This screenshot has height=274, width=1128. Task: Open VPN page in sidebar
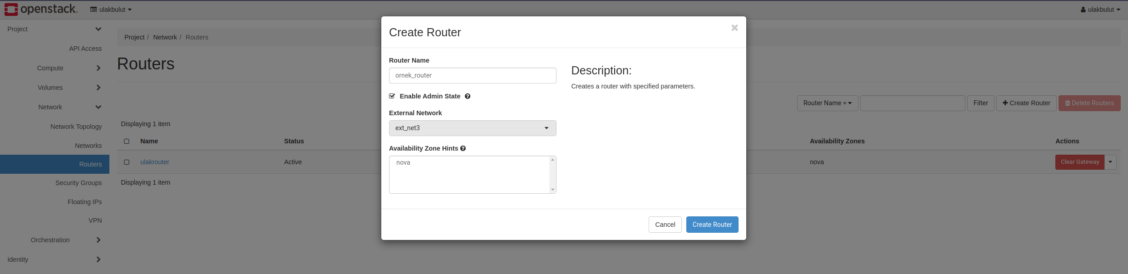(95, 220)
